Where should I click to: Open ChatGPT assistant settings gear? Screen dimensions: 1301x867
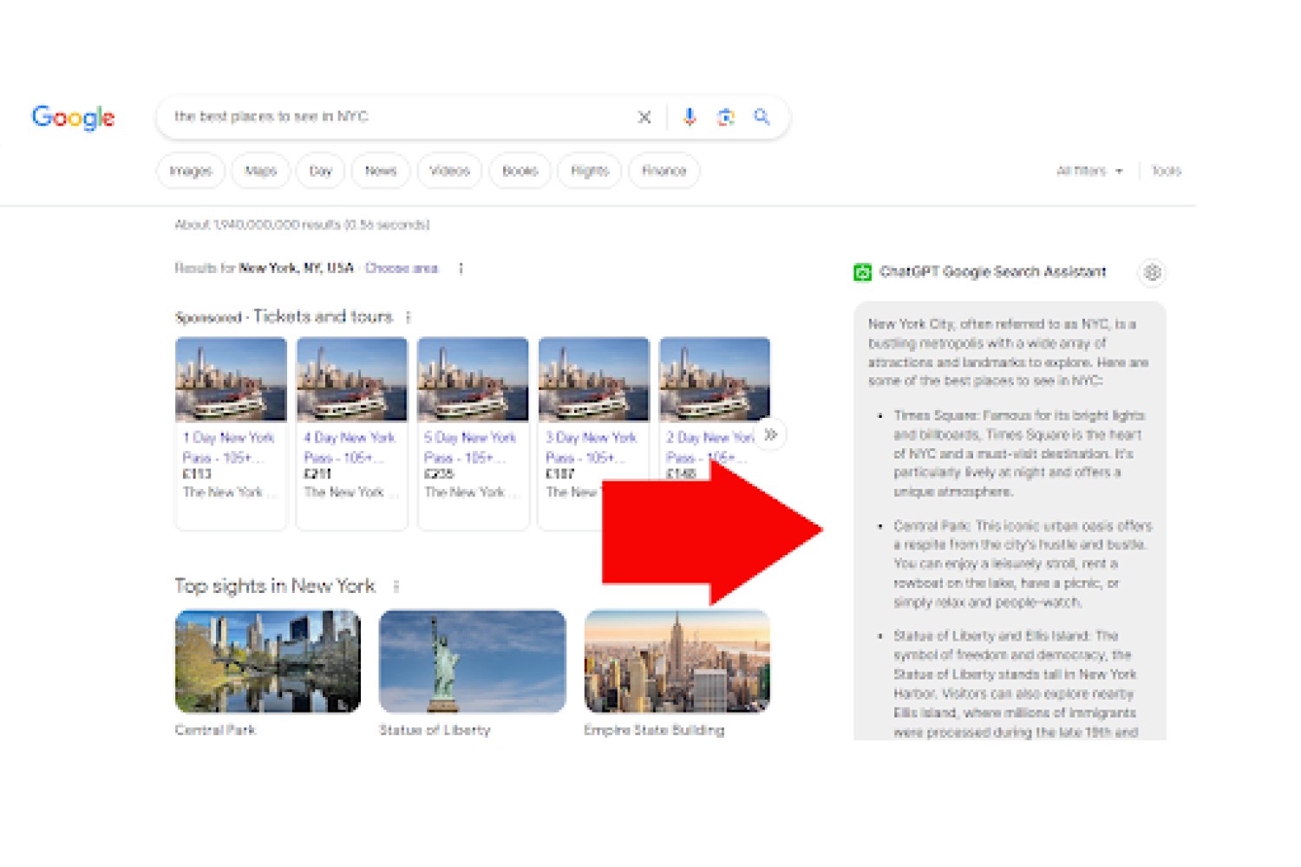tap(1152, 272)
